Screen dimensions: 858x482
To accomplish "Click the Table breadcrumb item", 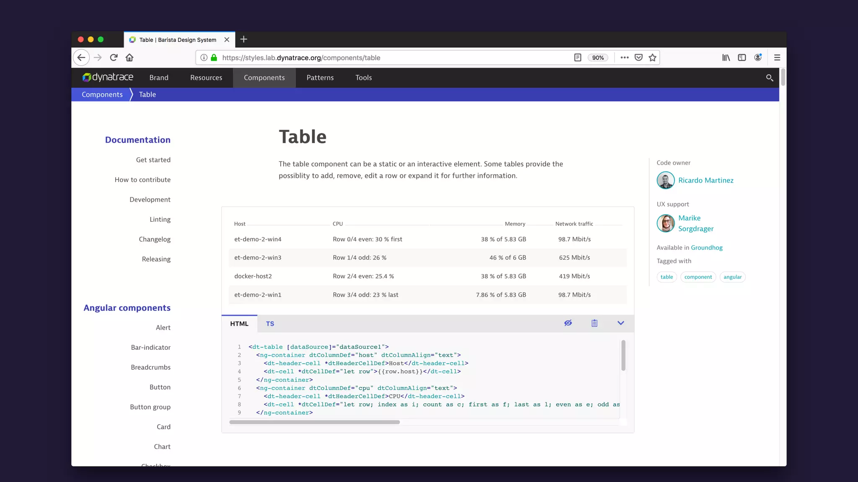I will click(x=147, y=95).
